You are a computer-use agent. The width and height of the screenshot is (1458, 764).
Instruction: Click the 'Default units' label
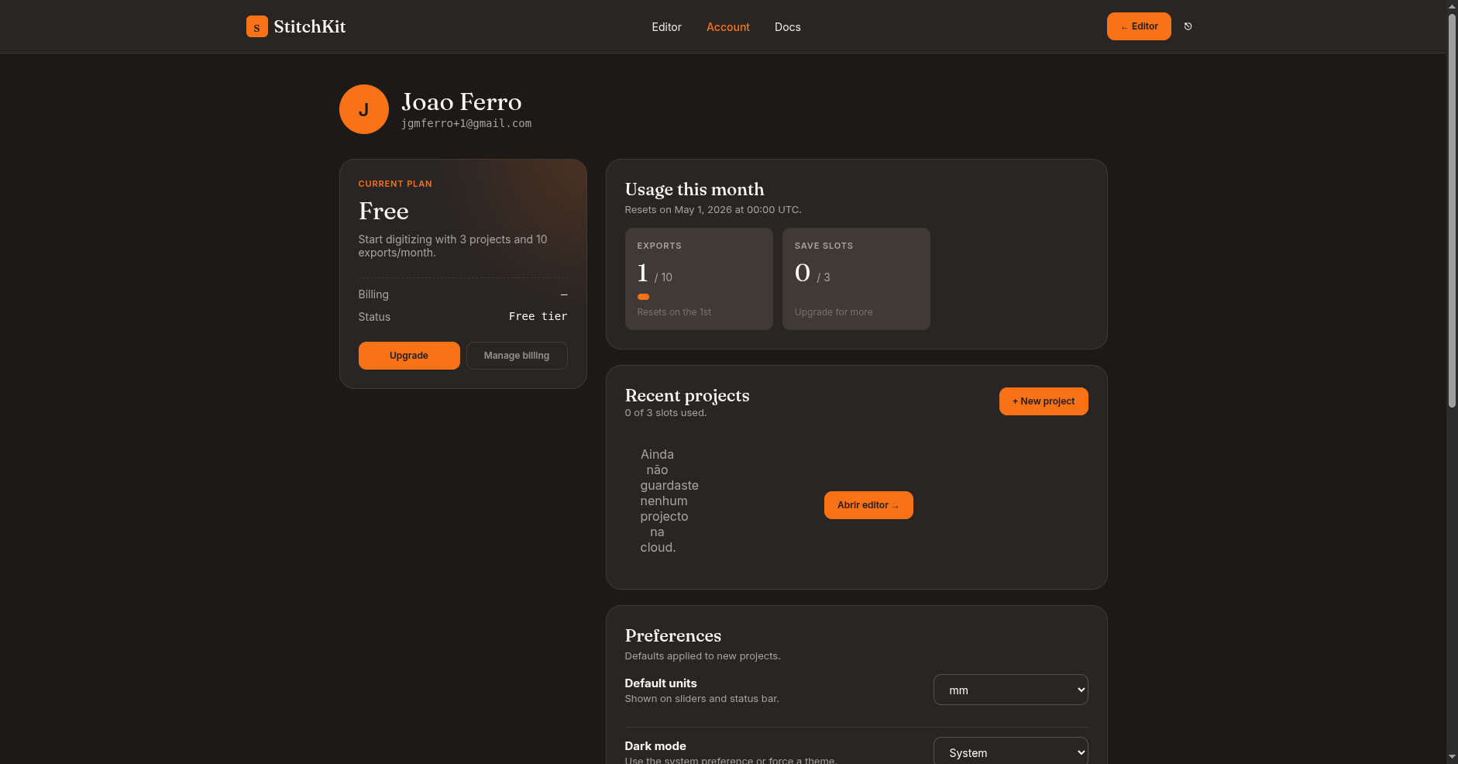point(661,683)
